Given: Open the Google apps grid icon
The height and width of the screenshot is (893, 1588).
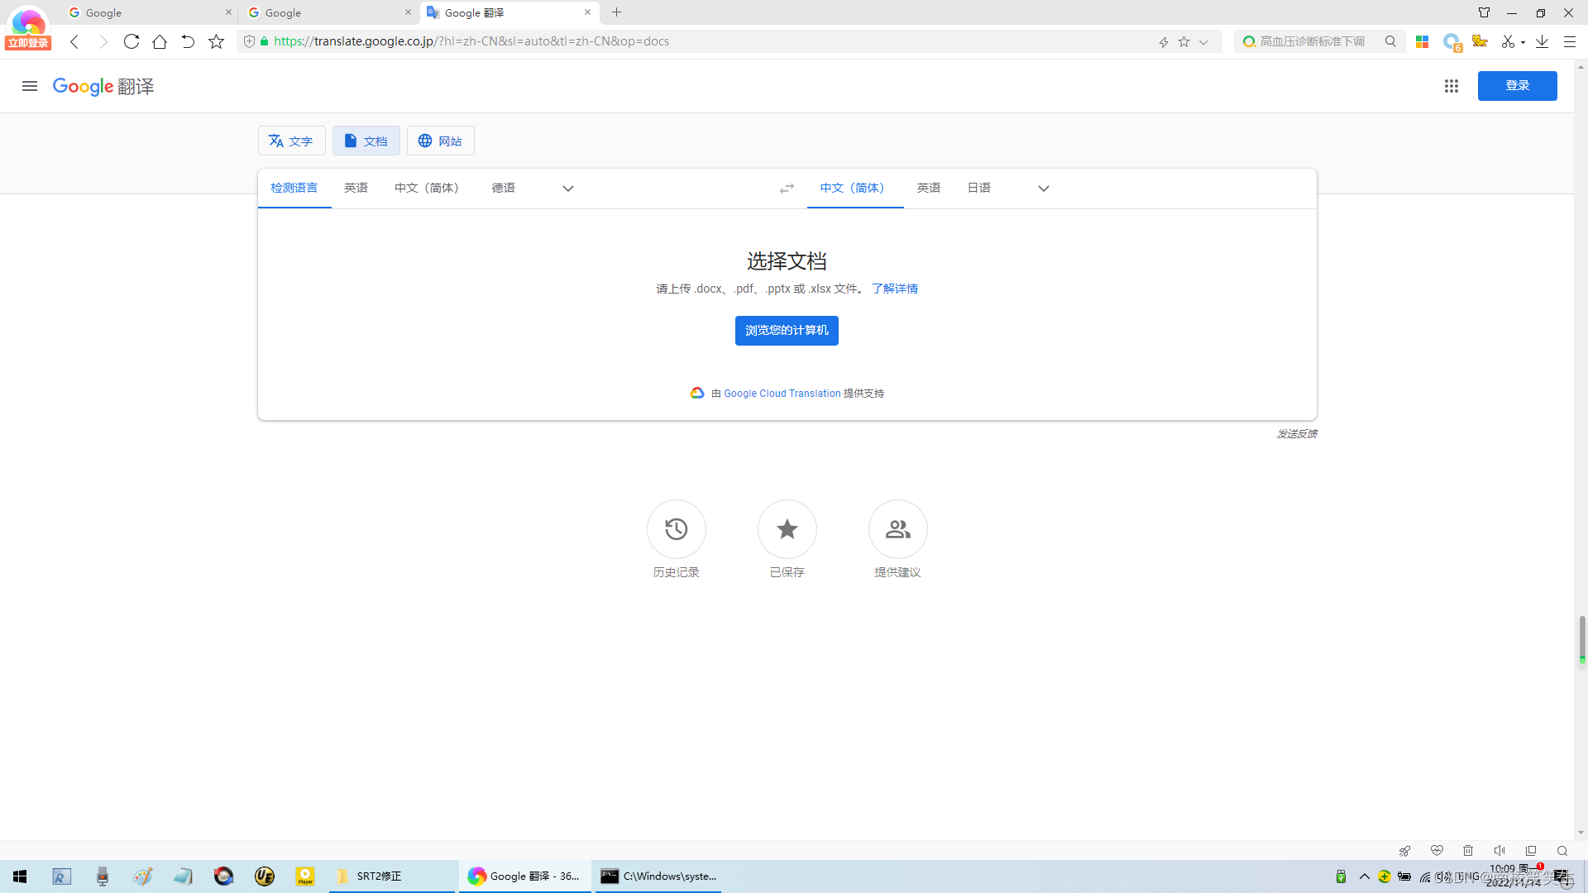Looking at the screenshot, I should tap(1451, 86).
